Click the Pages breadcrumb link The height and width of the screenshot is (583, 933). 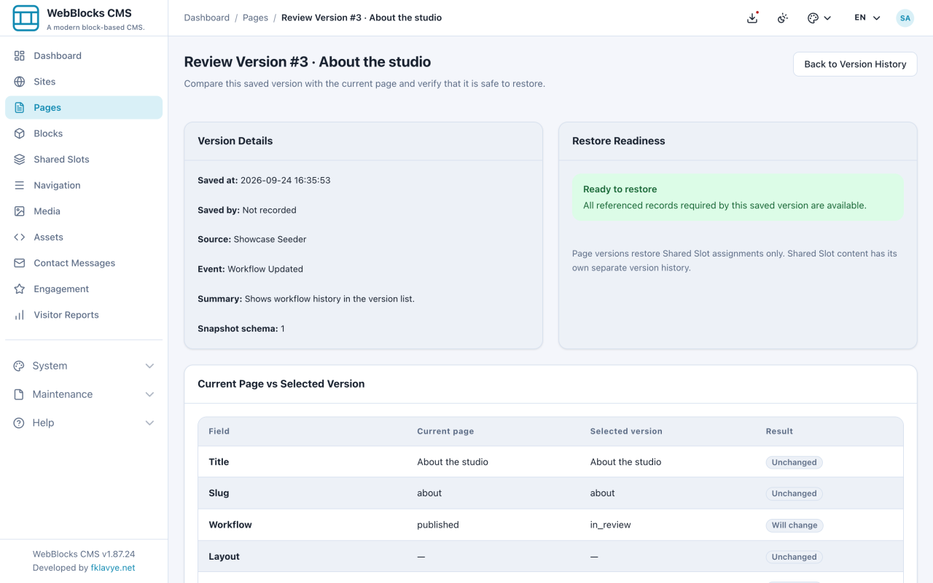point(255,17)
